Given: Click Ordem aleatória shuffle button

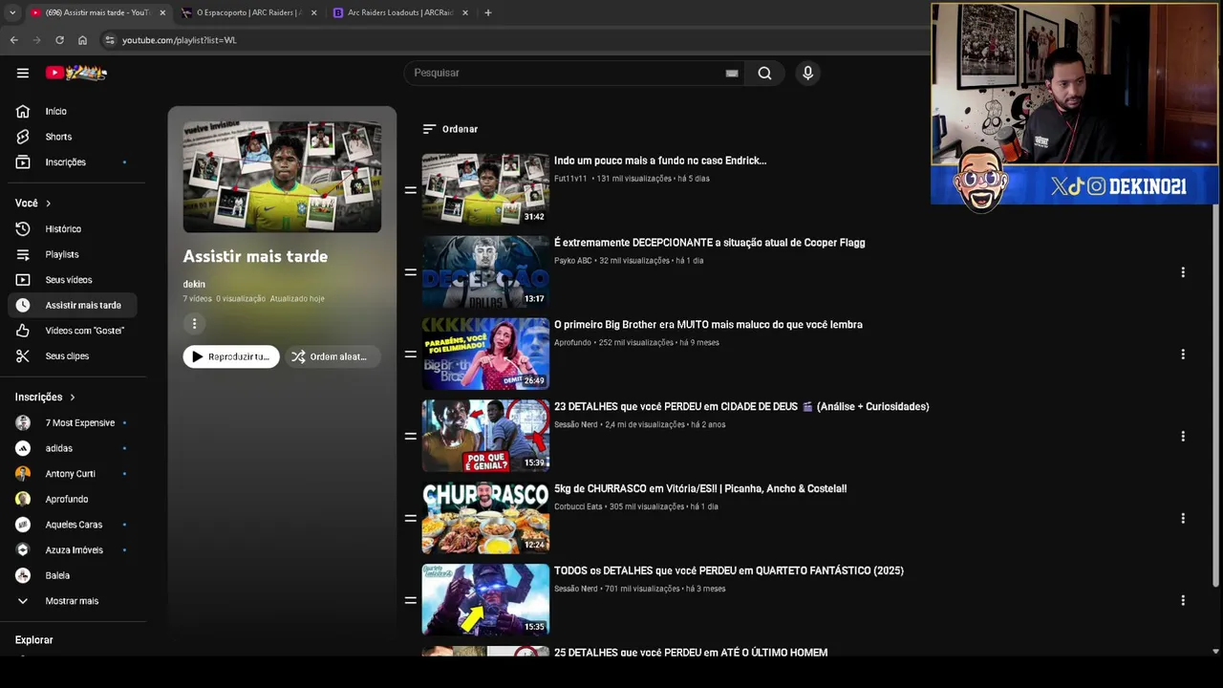Looking at the screenshot, I should pyautogui.click(x=332, y=356).
